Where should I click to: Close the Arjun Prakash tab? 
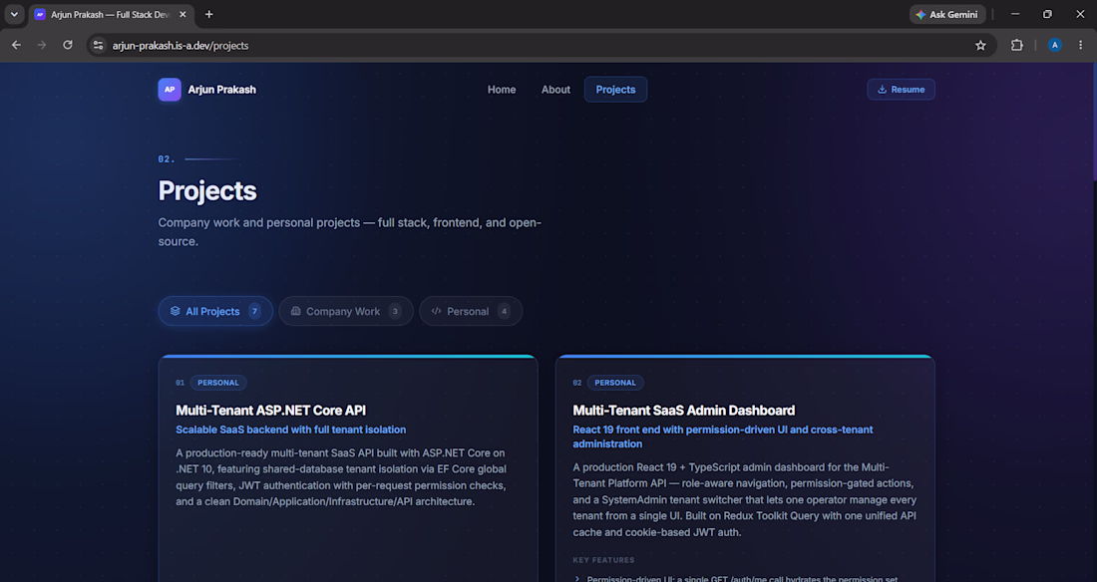pyautogui.click(x=183, y=14)
